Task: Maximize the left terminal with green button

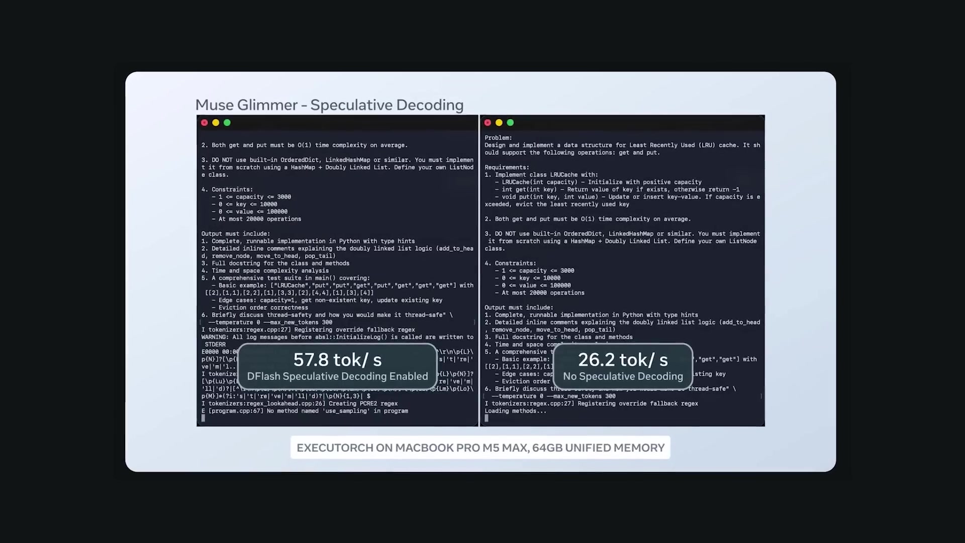Action: pos(227,123)
